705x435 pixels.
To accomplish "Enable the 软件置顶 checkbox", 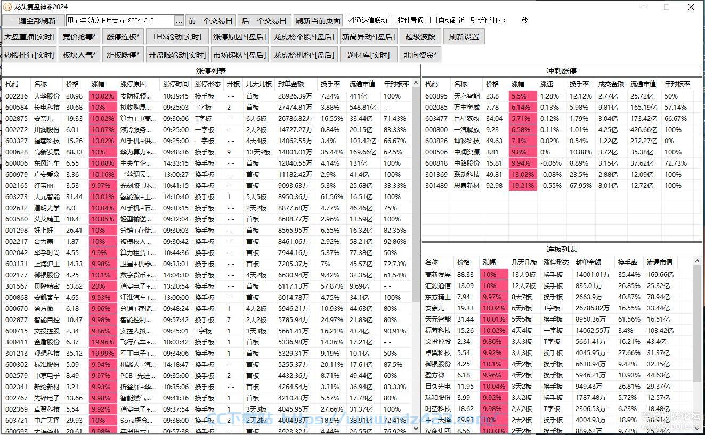I will [x=407, y=20].
